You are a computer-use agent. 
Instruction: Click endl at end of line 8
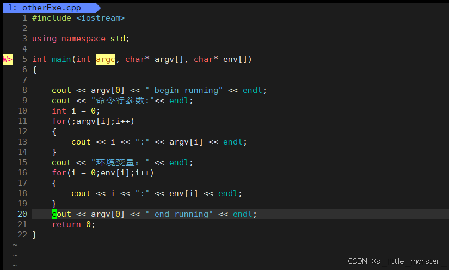pyautogui.click(x=253, y=90)
